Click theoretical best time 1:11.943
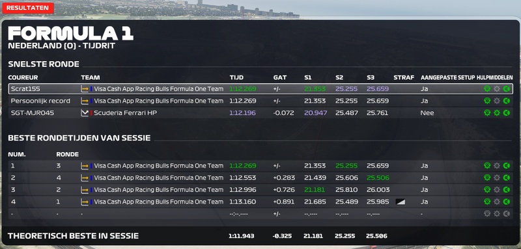Viewport: 521px width, 249px height. (241, 236)
